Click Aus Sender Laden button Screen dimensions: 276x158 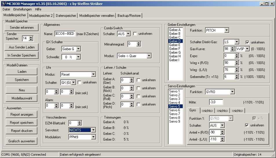(22, 47)
